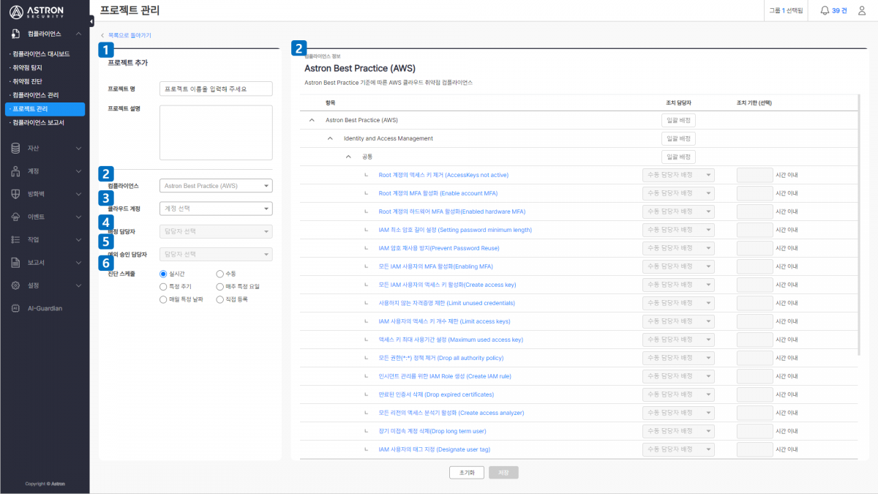Click 일괄 배정 for Identity and Access Management
Viewport: 878px width, 494px height.
point(678,138)
